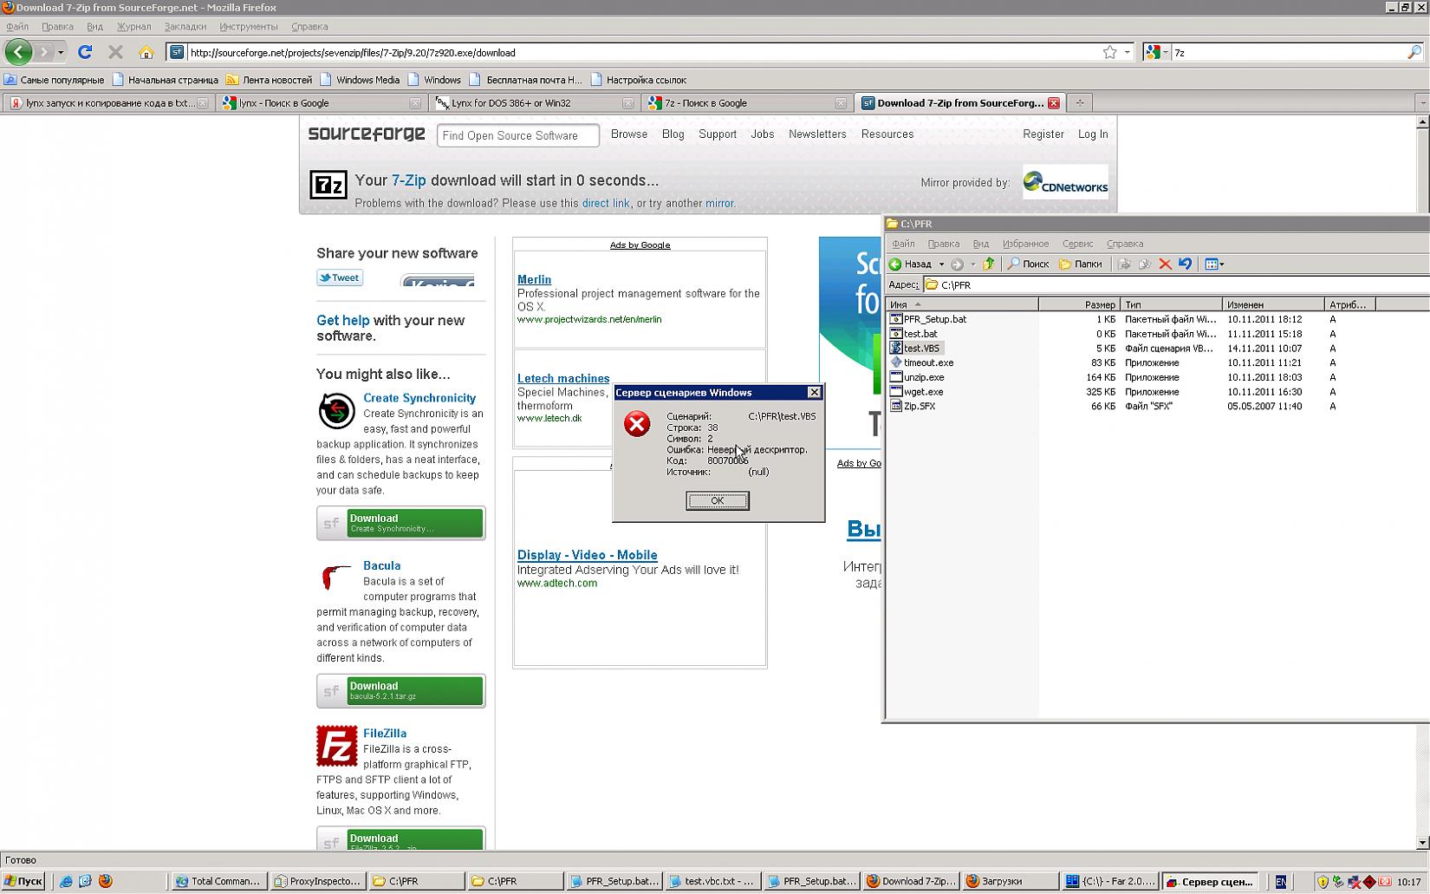The image size is (1430, 894).
Task: Open the Пуск start menu
Action: pos(23,881)
